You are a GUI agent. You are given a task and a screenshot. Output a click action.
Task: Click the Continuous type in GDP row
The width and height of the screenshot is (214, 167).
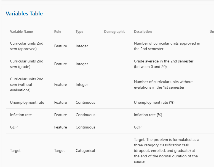pyautogui.click(x=85, y=127)
